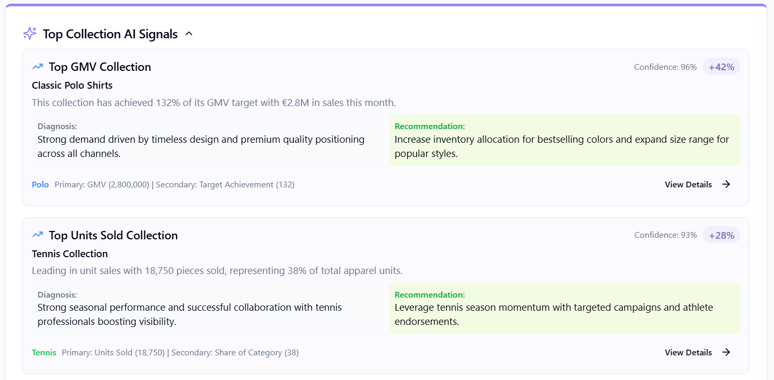Open View Details for Tennis Collection
Screen dimensions: 774x380
[x=698, y=352]
